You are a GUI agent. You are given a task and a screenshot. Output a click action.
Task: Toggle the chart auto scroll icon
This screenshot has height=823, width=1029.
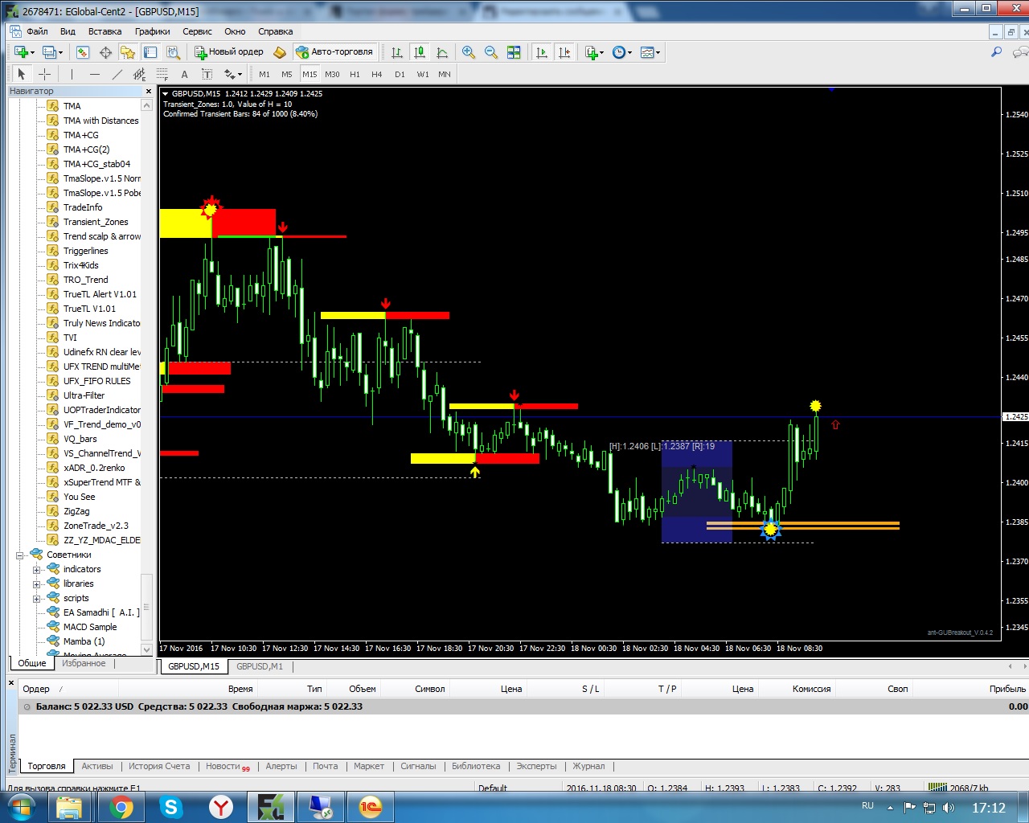click(542, 52)
